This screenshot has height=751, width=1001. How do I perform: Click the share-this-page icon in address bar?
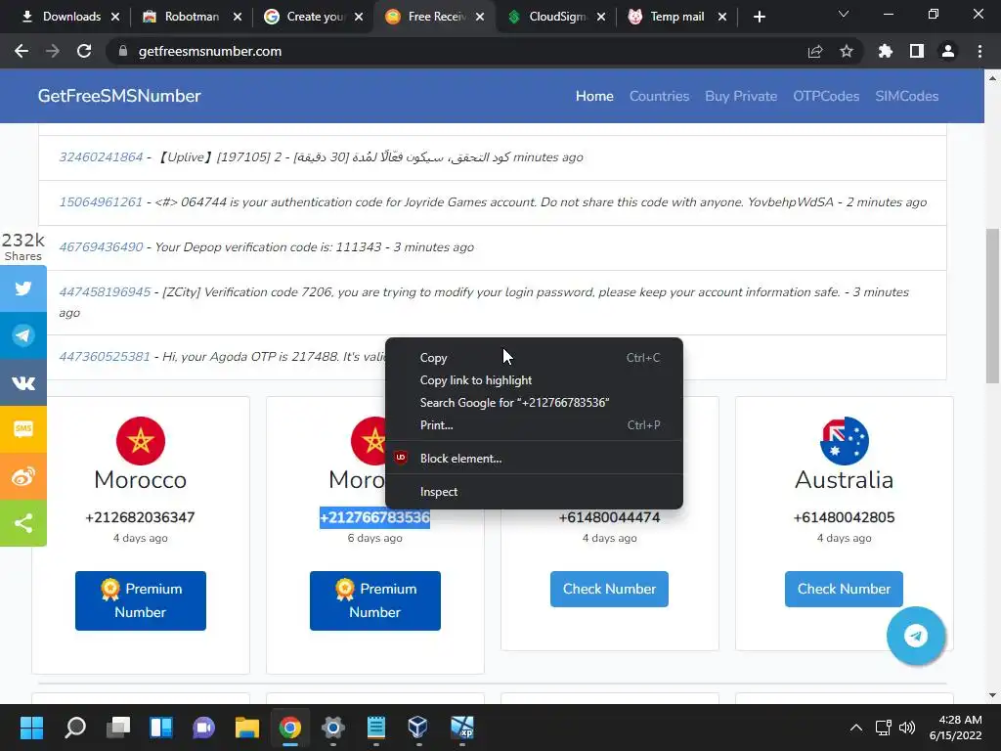click(814, 51)
